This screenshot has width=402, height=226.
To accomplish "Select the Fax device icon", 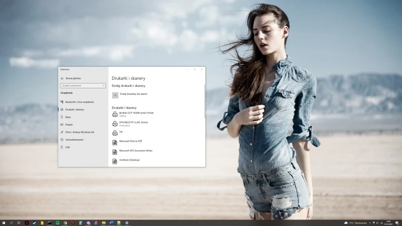I will coord(115,133).
